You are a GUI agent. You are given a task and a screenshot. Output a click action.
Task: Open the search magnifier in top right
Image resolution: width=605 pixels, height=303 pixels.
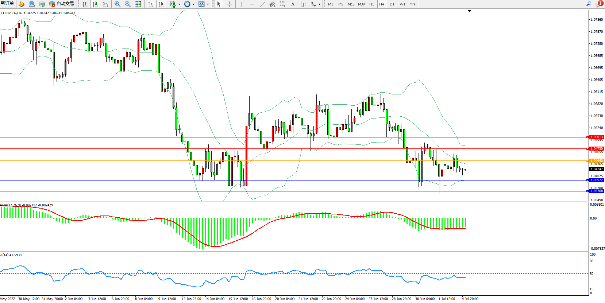coord(589,4)
